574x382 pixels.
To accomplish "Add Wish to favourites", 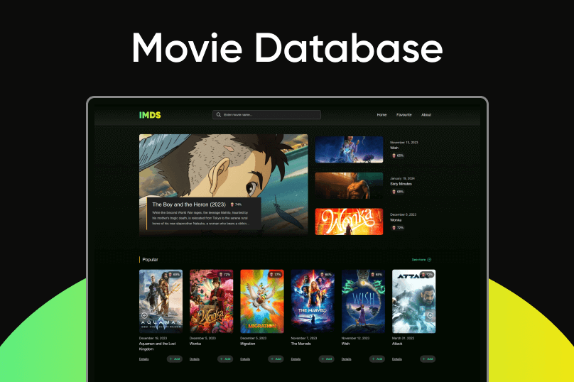I will (377, 359).
